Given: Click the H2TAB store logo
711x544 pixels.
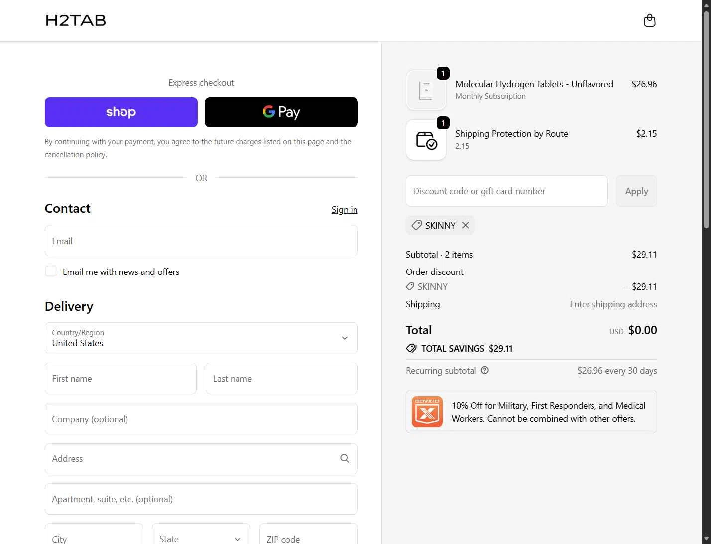Looking at the screenshot, I should [x=76, y=20].
